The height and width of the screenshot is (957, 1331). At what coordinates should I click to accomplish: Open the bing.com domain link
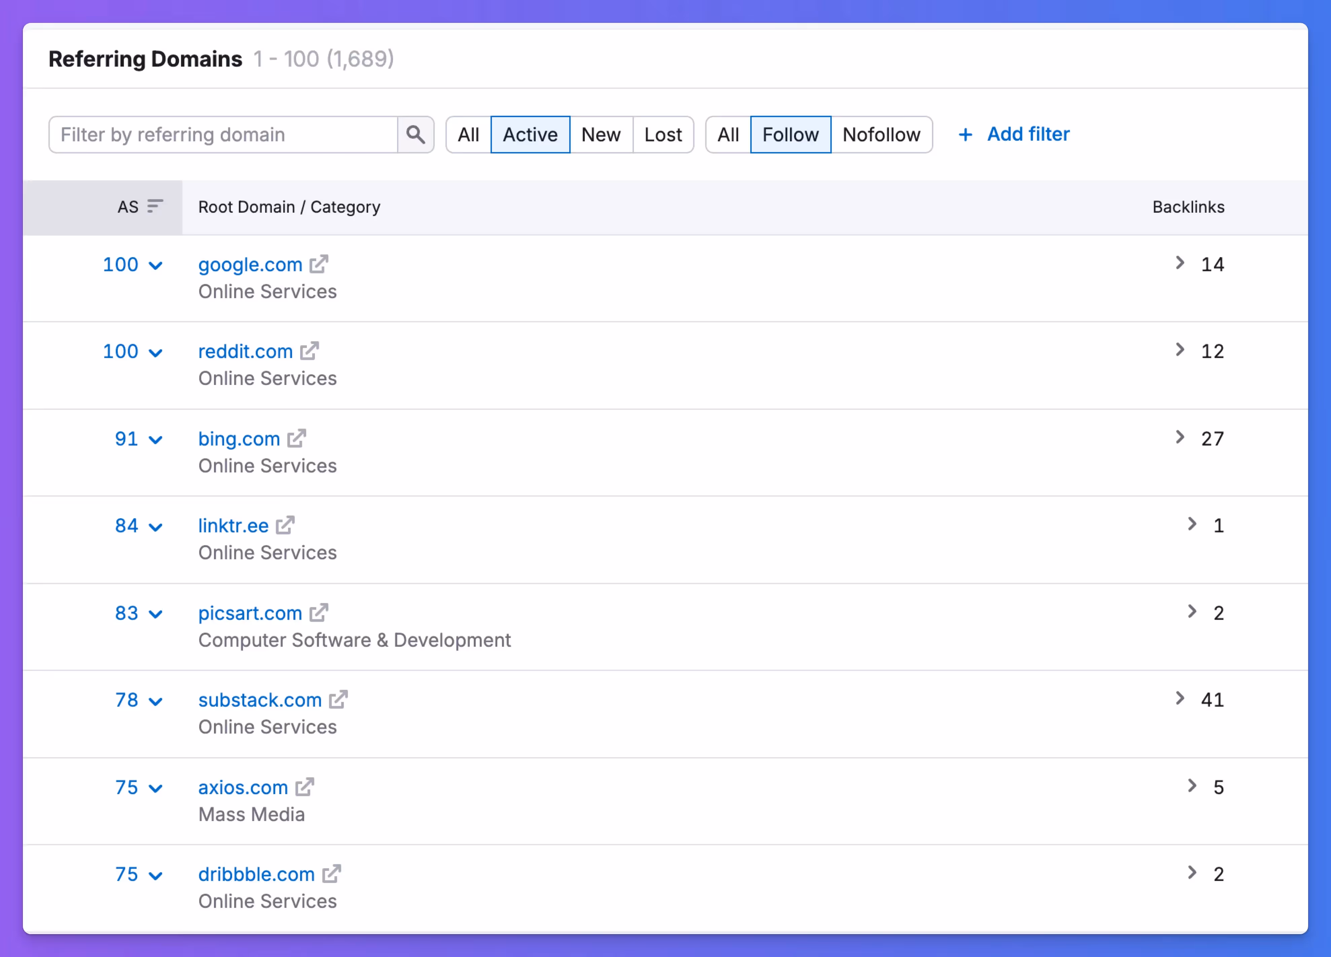coord(239,439)
